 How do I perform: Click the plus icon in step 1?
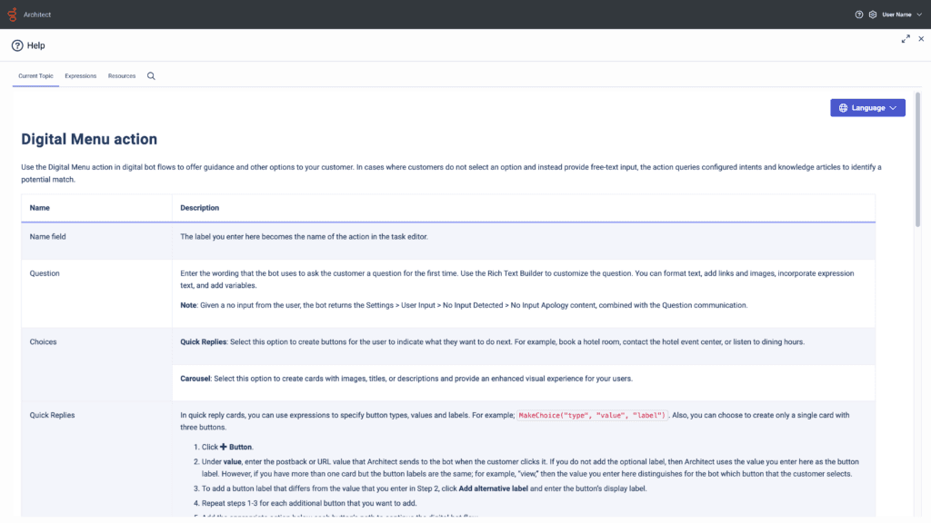(x=224, y=448)
